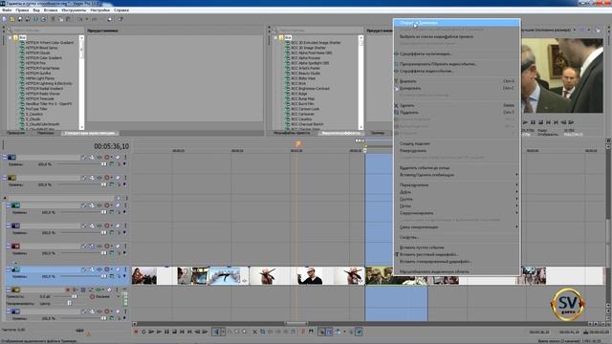Click the Trim icon in the timeline toolbar
612x344 pixels.
263,332
